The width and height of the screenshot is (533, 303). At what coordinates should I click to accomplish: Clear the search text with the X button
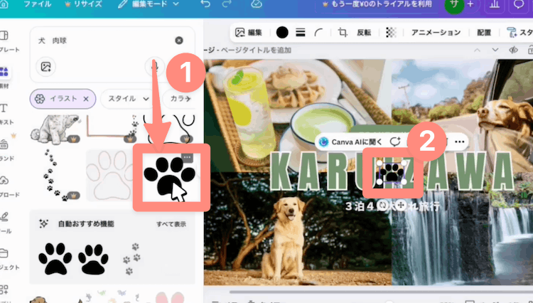179,41
